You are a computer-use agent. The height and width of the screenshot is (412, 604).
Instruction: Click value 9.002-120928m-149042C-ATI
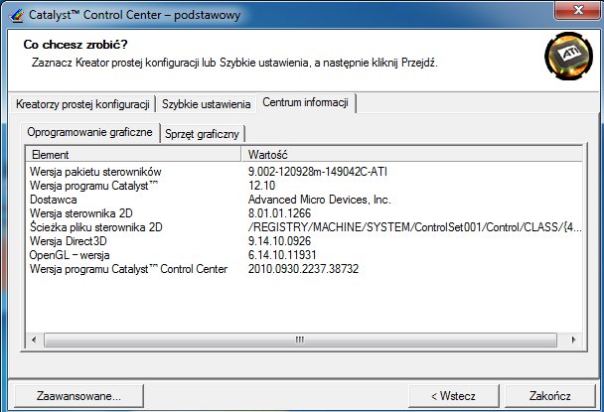coord(318,172)
